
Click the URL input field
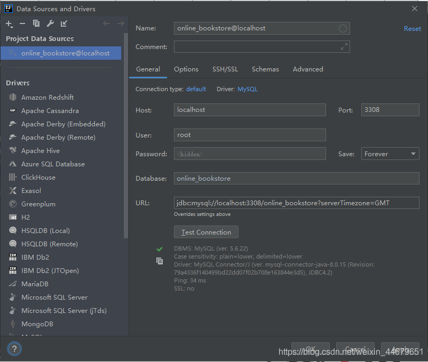296,203
